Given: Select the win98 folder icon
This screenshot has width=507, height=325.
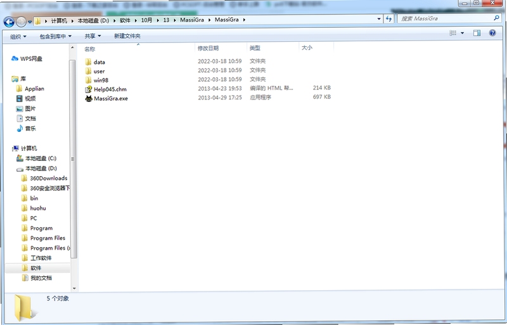Looking at the screenshot, I should coord(88,80).
